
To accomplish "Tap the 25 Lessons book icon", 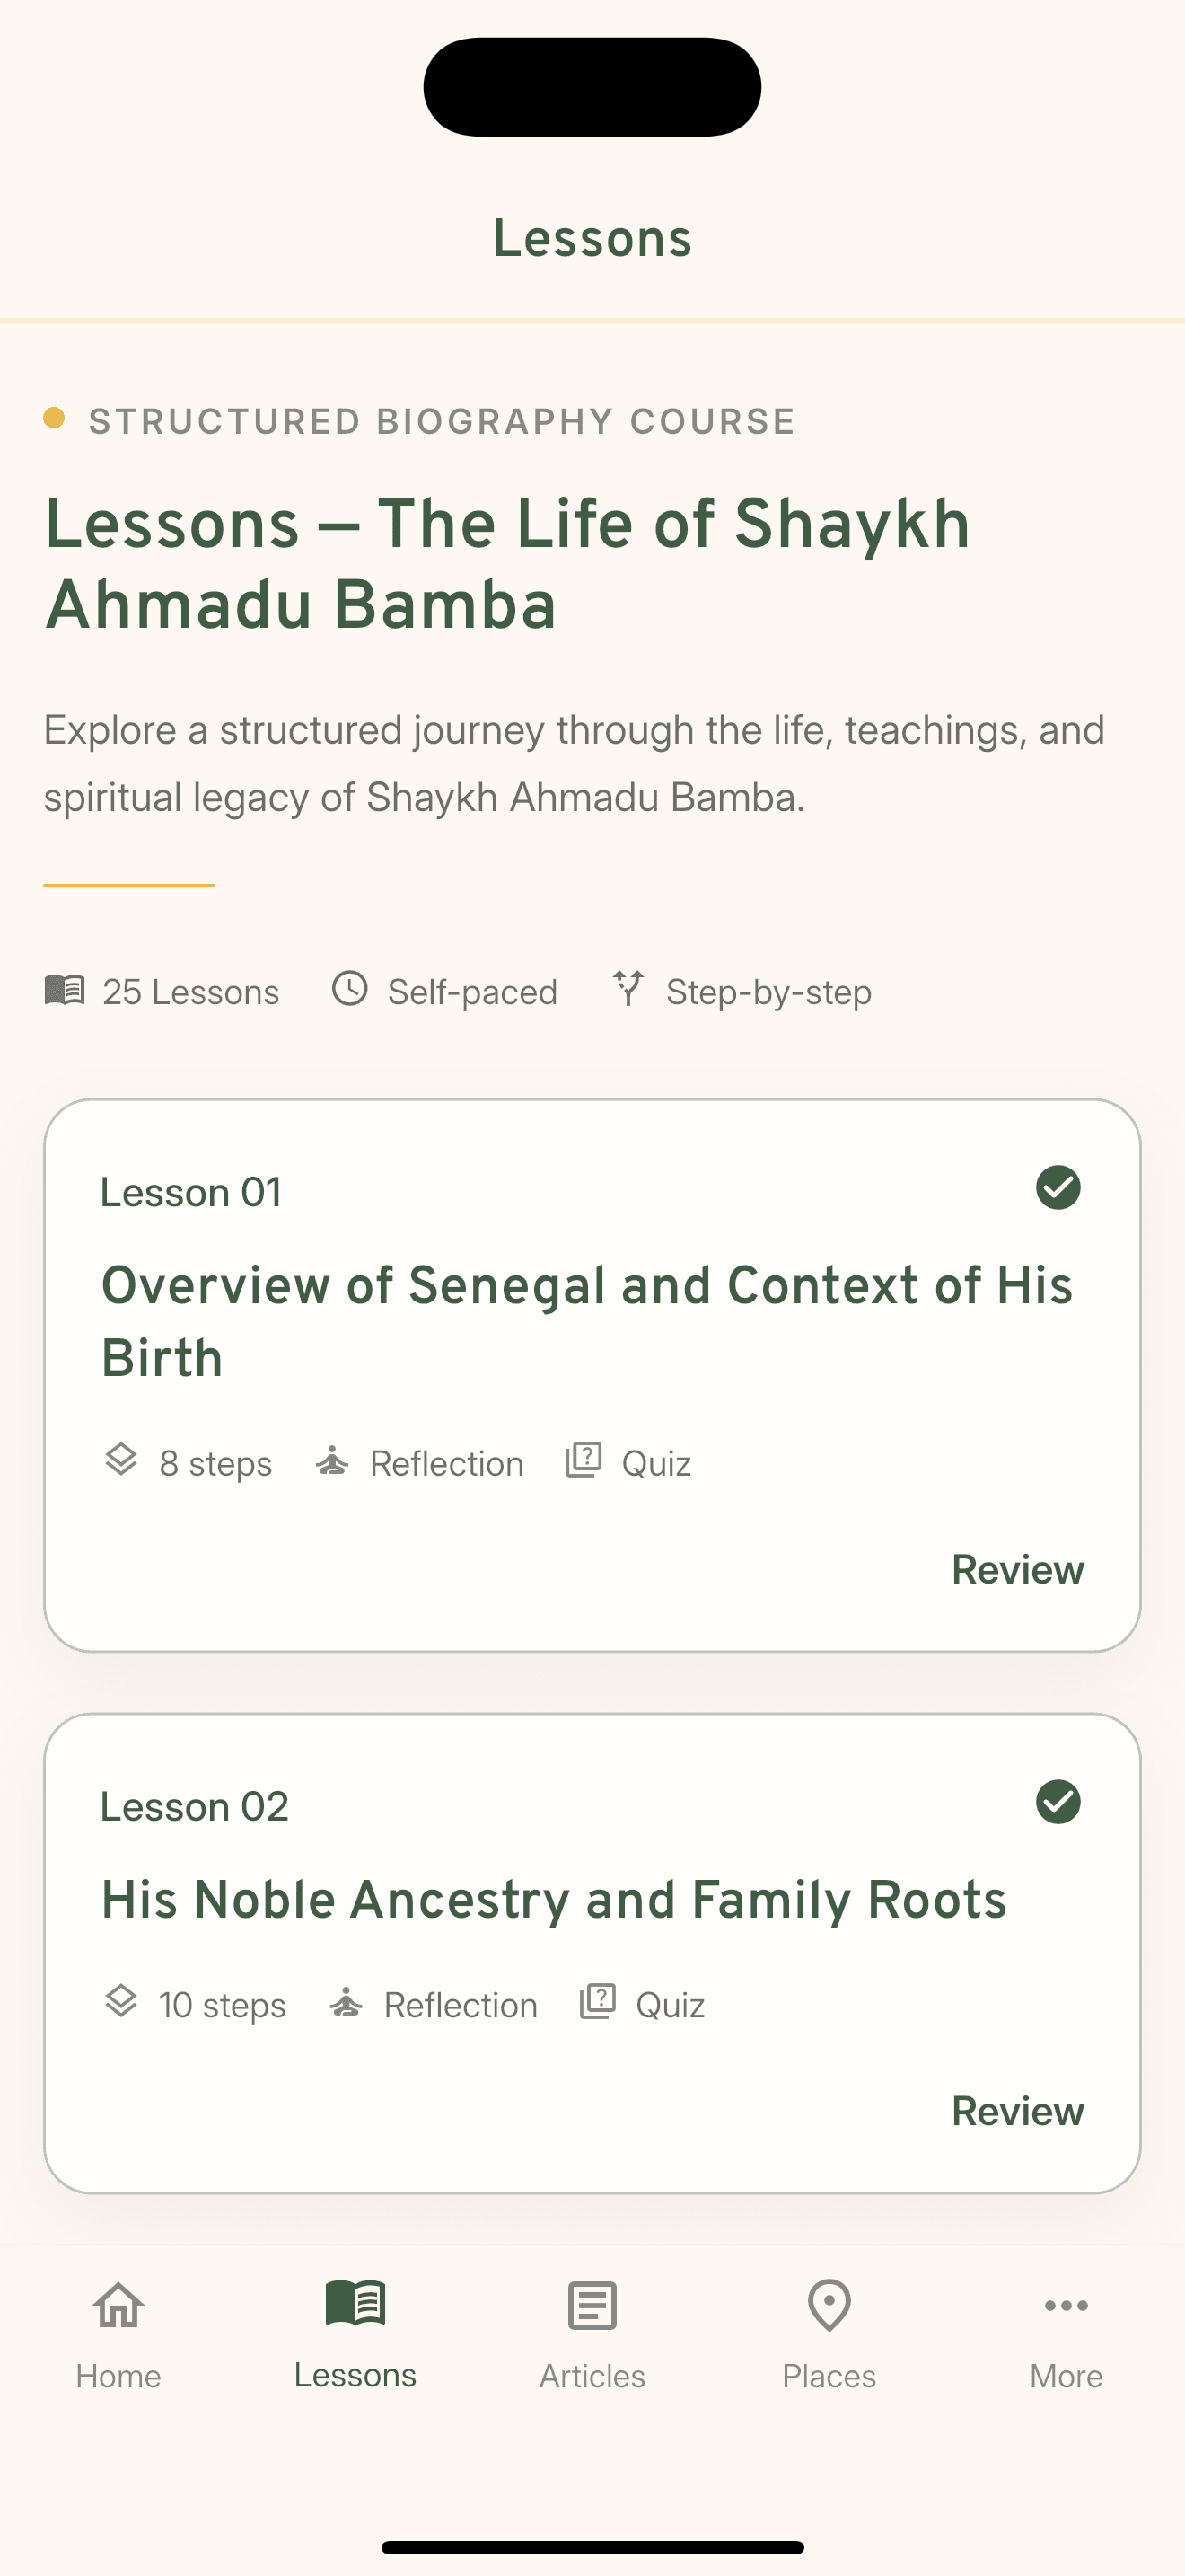I will [x=65, y=990].
